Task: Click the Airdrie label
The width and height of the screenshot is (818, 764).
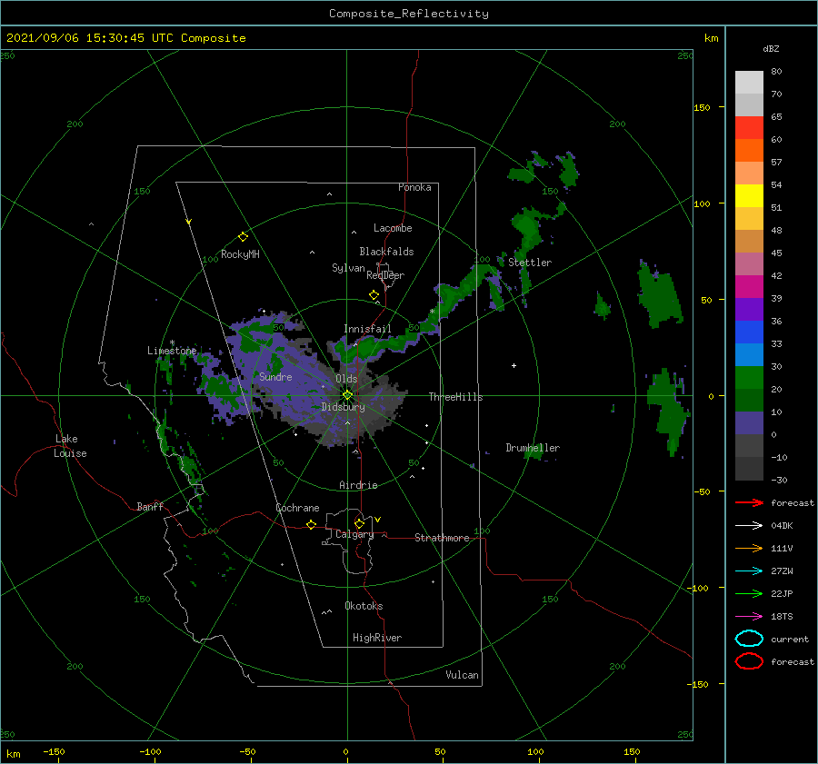Action: 358,485
